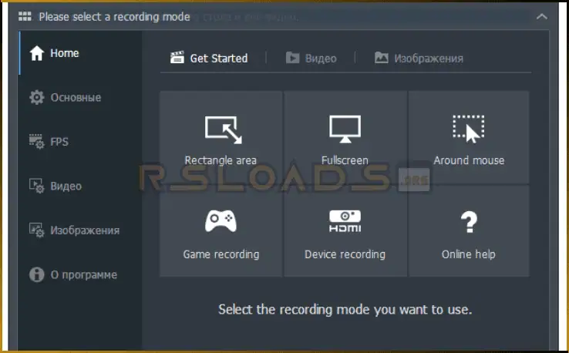This screenshot has width=569, height=353.
Task: Select Around mouse recording mode
Action: [469, 137]
